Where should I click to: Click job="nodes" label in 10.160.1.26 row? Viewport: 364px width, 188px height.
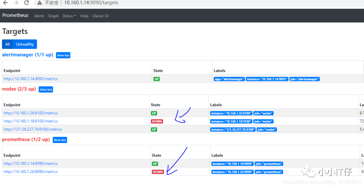264,113
